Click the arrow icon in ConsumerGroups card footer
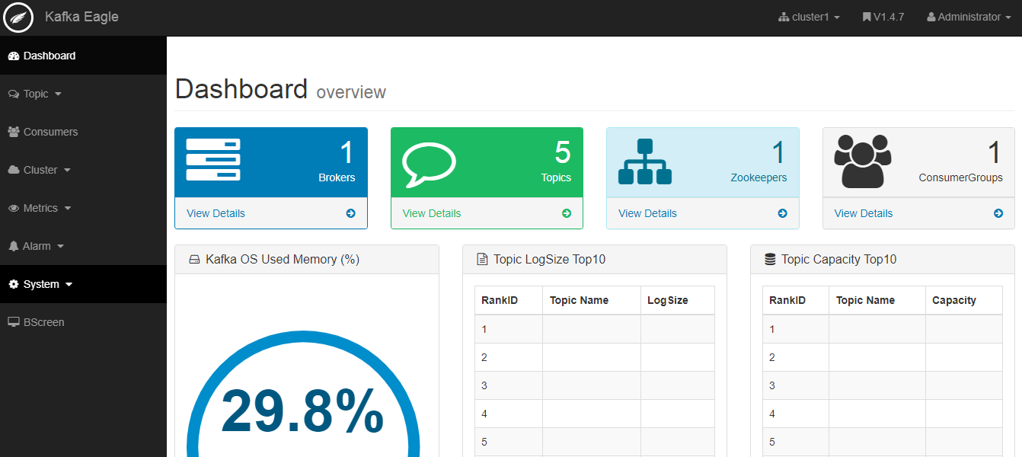The width and height of the screenshot is (1022, 457). pyautogui.click(x=998, y=213)
